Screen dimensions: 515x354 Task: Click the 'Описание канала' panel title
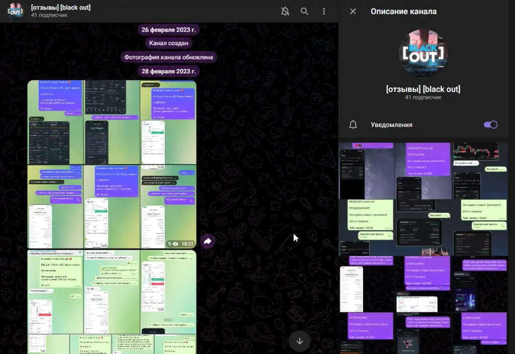click(x=404, y=12)
